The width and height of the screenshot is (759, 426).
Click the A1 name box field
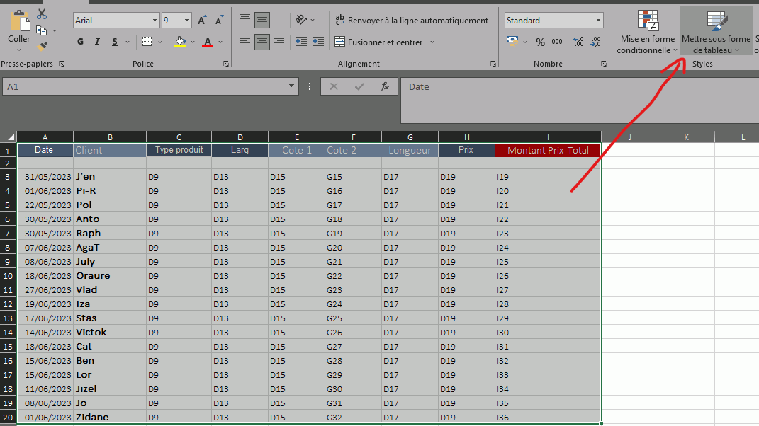coord(145,86)
